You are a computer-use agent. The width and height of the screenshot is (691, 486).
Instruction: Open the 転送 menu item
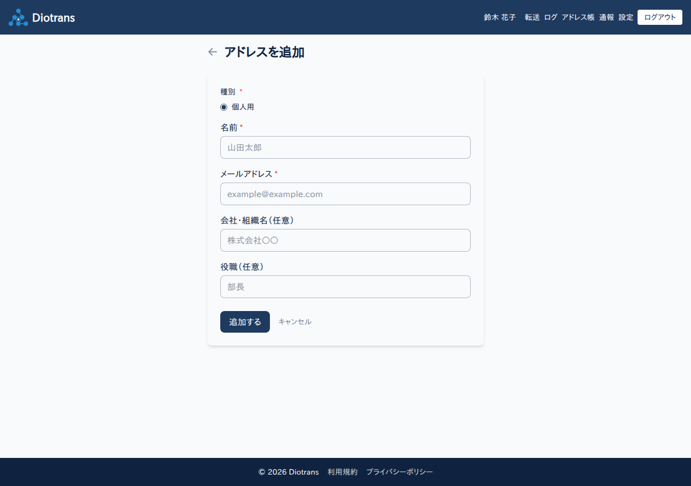[x=532, y=17]
